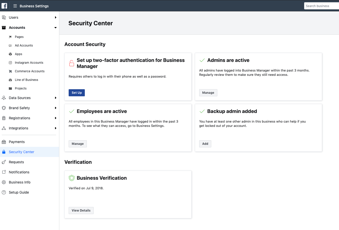Expand the Integrations arrow
This screenshot has width=339, height=230.
[x=56, y=128]
